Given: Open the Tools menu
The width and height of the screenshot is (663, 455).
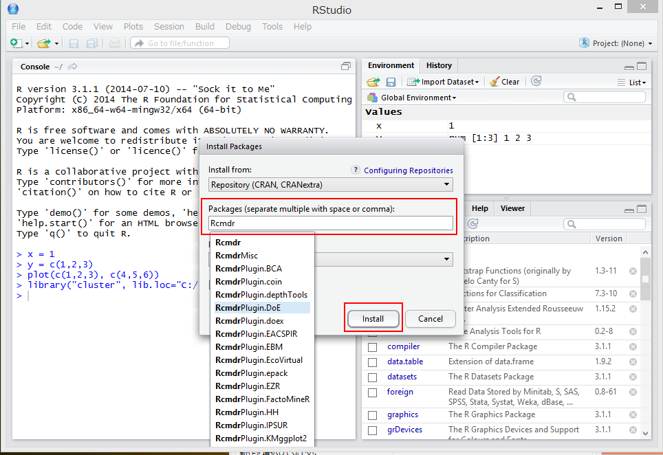Looking at the screenshot, I should [272, 27].
